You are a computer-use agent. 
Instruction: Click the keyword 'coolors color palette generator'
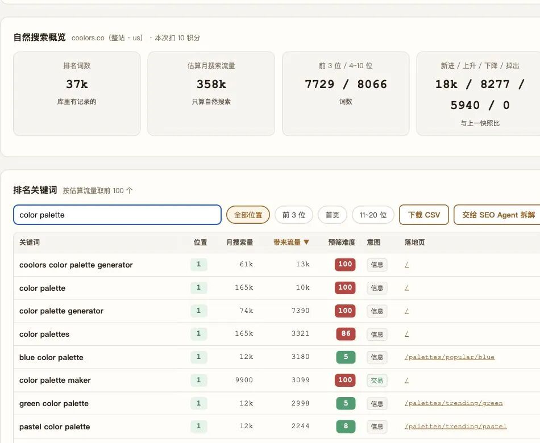coord(76,265)
